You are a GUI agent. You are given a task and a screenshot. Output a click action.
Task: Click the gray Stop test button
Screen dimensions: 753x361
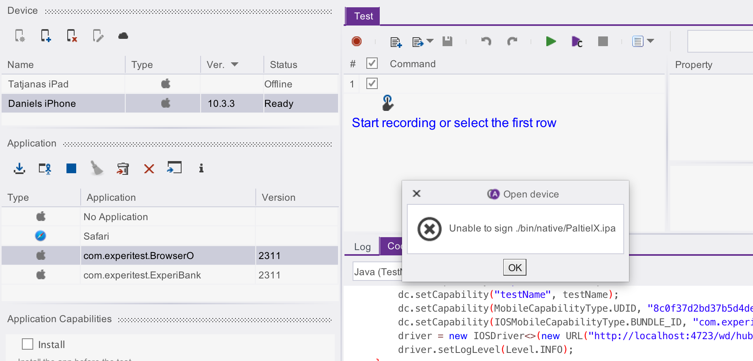603,41
